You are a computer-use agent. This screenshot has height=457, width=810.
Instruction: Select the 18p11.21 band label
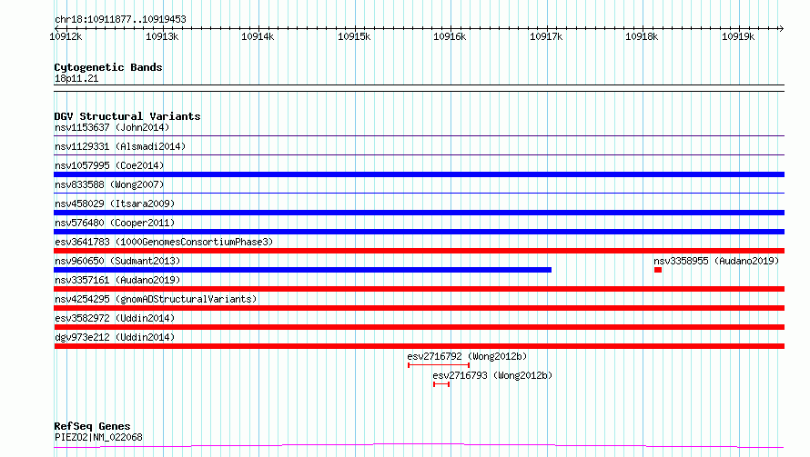pyautogui.click(x=76, y=78)
